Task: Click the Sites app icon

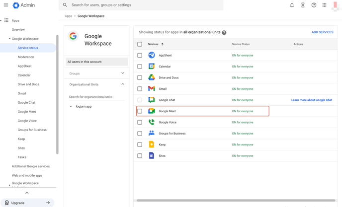Action: point(152,155)
